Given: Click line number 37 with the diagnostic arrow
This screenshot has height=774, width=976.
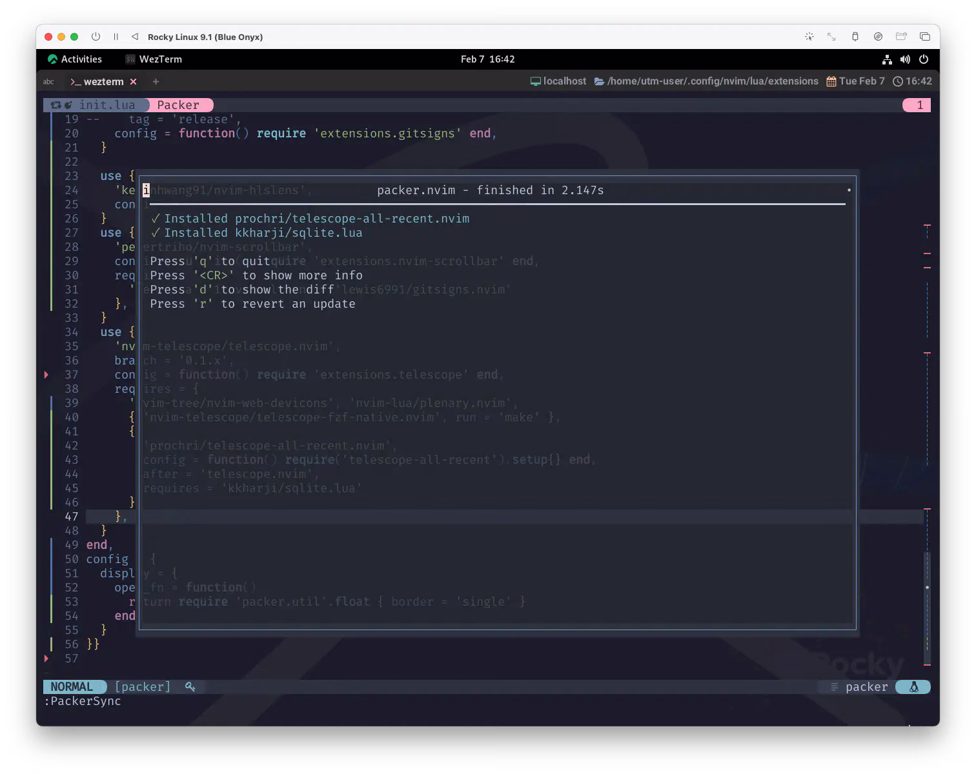Looking at the screenshot, I should click(72, 375).
